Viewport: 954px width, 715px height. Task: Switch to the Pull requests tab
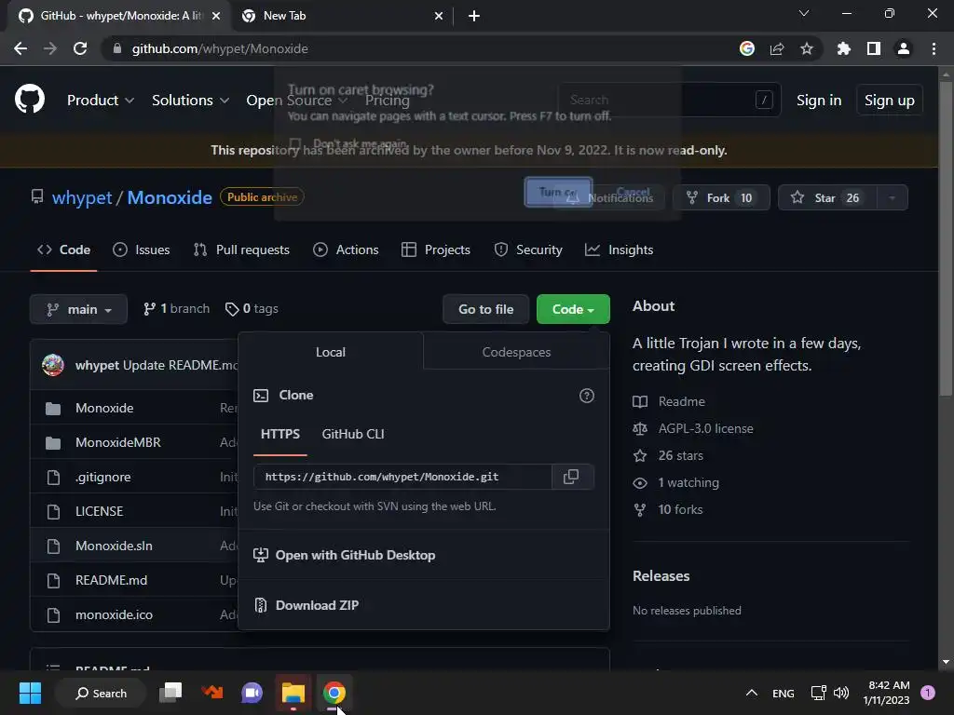[241, 250]
